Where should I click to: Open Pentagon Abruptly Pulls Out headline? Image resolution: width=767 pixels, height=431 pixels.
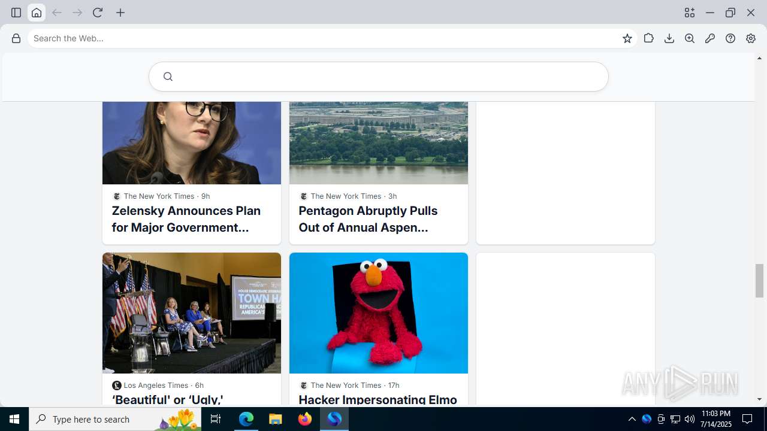point(368,219)
